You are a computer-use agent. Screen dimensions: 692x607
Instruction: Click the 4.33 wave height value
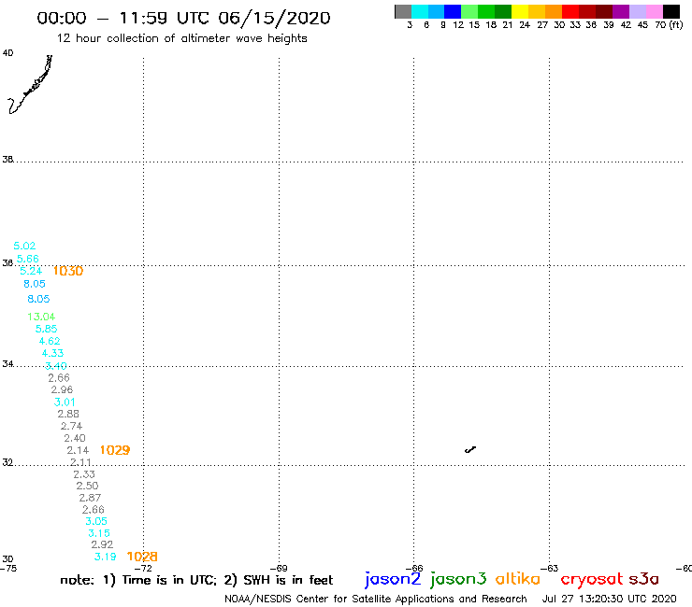tap(52, 353)
